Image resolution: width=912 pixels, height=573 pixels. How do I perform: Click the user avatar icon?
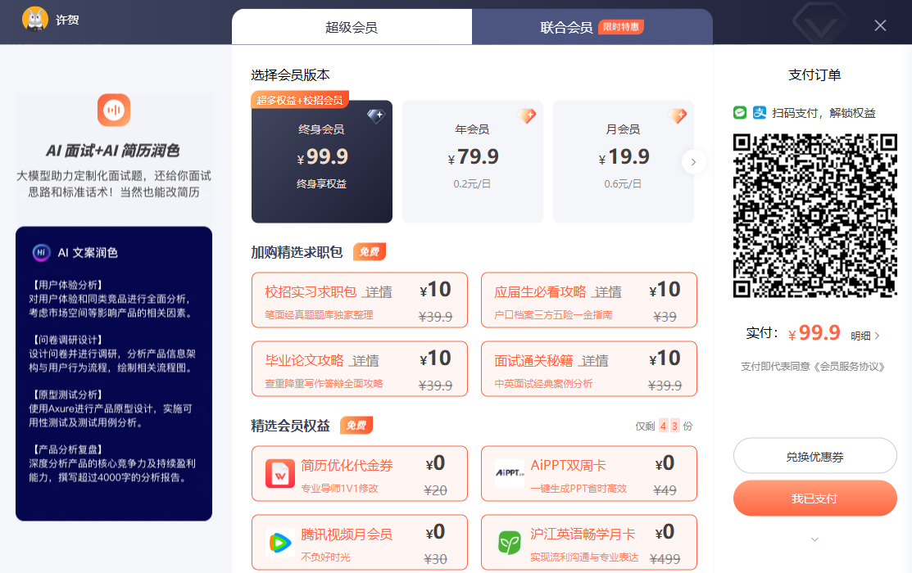tap(35, 19)
